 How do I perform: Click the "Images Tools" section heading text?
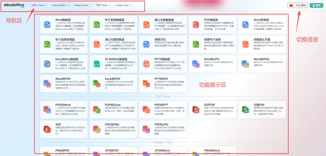(163, 142)
